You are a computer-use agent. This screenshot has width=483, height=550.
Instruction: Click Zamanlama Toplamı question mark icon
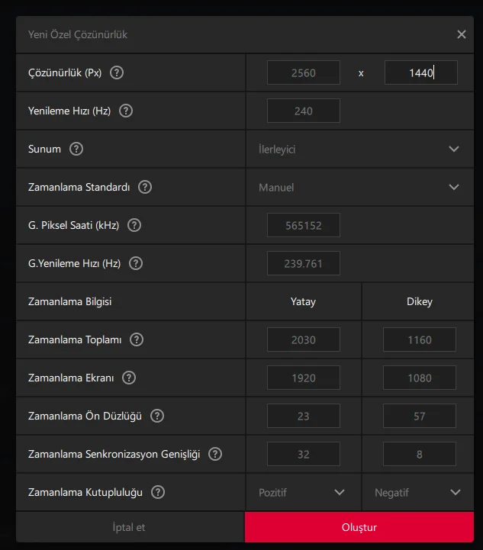(x=137, y=340)
